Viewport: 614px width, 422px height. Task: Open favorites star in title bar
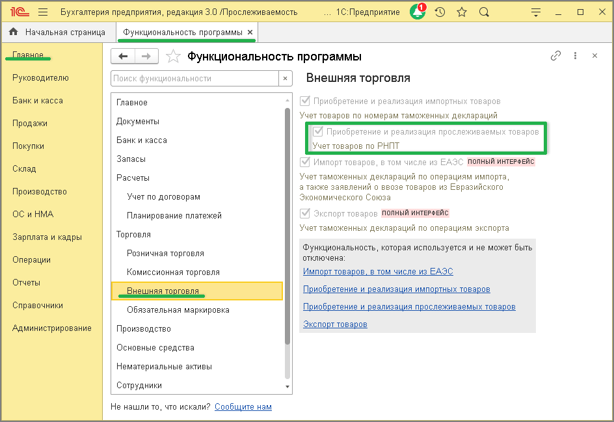point(462,12)
